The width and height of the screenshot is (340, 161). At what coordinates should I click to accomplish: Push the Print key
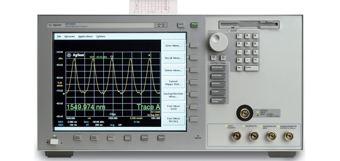click(x=111, y=138)
